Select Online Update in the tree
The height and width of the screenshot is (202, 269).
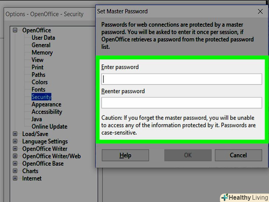point(49,127)
